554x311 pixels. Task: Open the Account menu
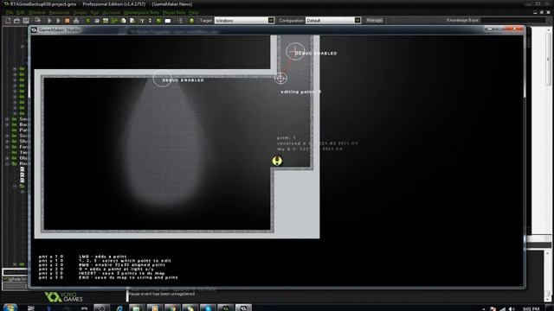(112, 12)
